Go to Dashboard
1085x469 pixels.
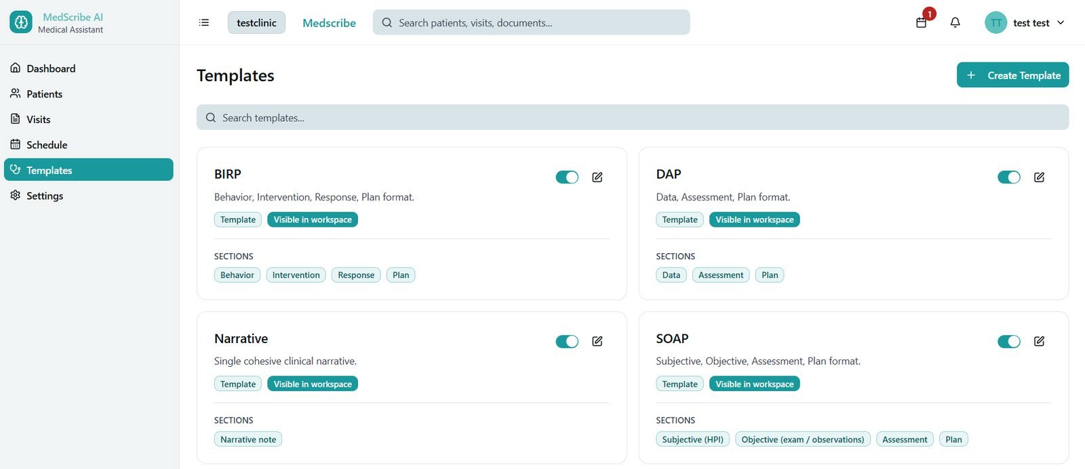pos(89,68)
